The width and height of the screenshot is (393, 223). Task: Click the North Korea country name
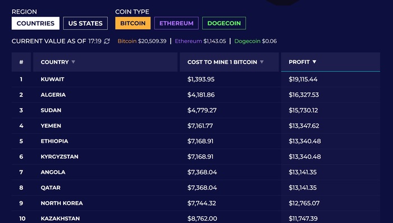pyautogui.click(x=62, y=203)
